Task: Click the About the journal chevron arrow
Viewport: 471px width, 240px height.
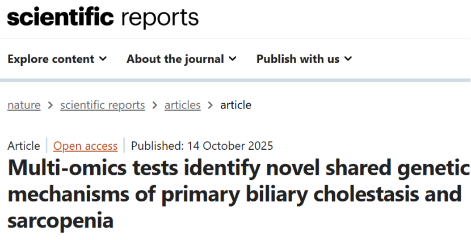Action: [x=233, y=59]
